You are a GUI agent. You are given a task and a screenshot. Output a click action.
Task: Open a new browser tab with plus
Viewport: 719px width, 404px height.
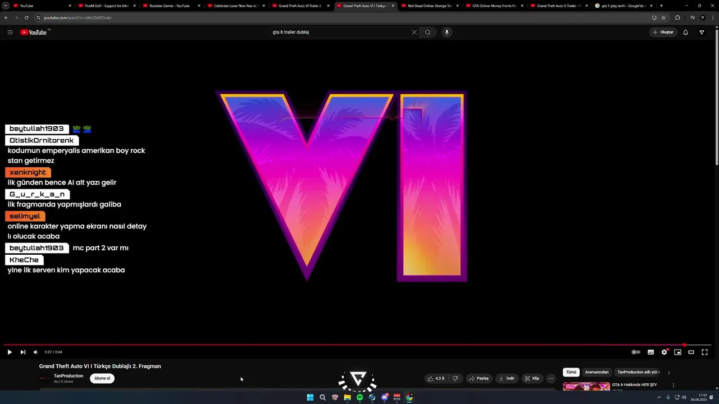661,6
